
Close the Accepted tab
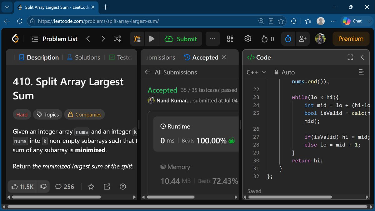[224, 58]
